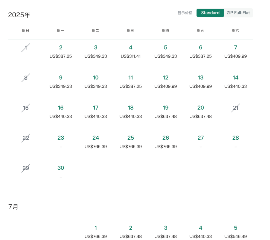Click crossed-out date 22
Screen dimensions: 270x240
(x=26, y=138)
